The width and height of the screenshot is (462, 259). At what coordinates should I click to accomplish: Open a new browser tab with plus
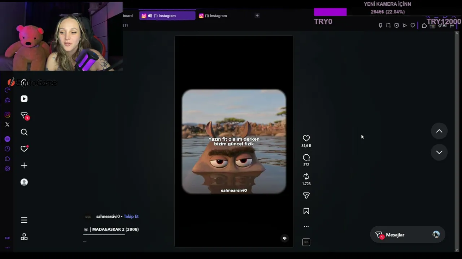coord(257,16)
